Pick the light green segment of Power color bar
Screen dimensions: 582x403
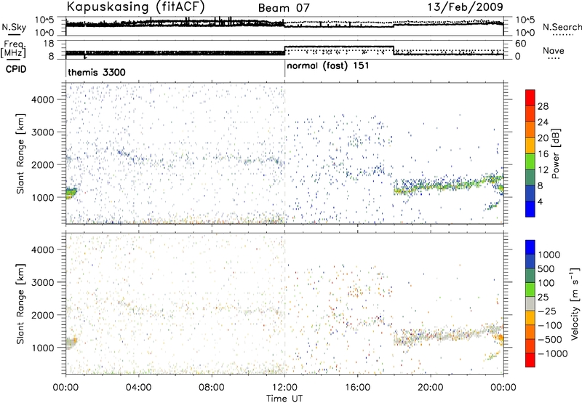pyautogui.click(x=530, y=161)
